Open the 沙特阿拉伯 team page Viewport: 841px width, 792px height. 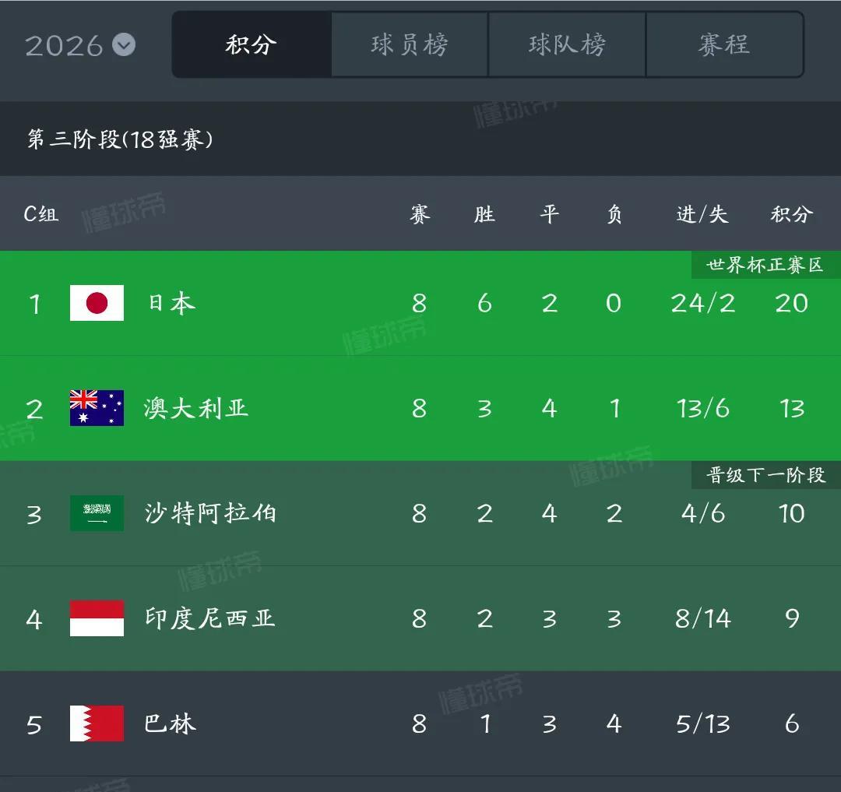tap(209, 514)
